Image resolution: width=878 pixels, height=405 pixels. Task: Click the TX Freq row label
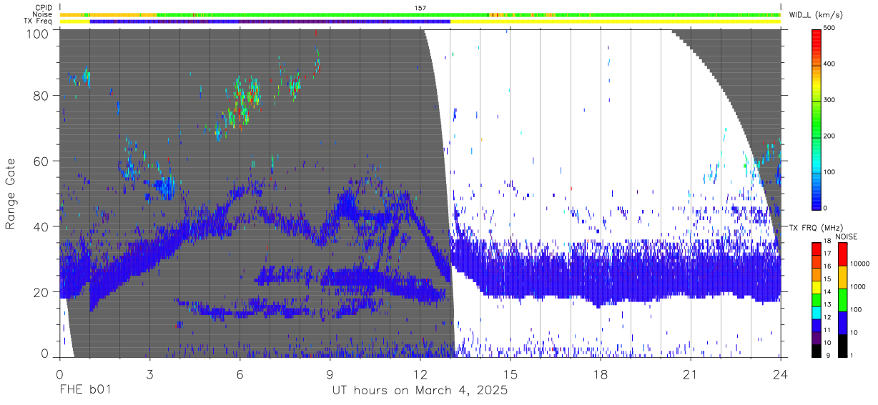click(39, 21)
